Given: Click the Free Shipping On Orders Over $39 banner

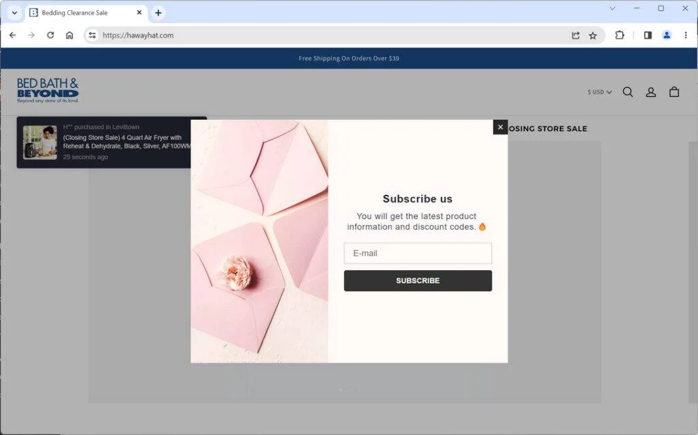Looking at the screenshot, I should pos(348,59).
